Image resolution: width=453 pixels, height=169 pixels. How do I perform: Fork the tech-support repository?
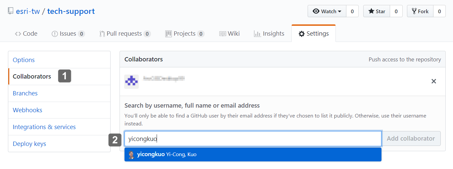point(420,11)
